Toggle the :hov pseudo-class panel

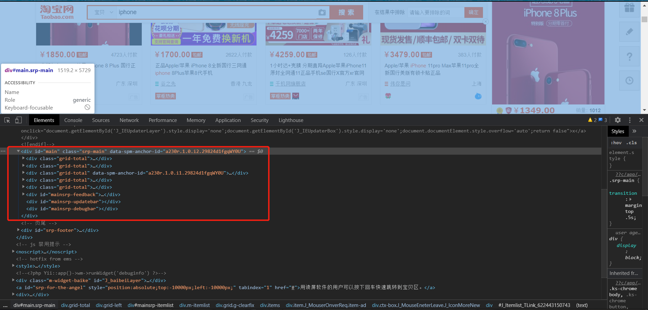[616, 143]
